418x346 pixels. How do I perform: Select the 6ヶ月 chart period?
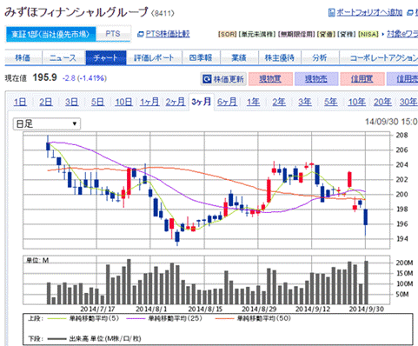click(x=227, y=102)
